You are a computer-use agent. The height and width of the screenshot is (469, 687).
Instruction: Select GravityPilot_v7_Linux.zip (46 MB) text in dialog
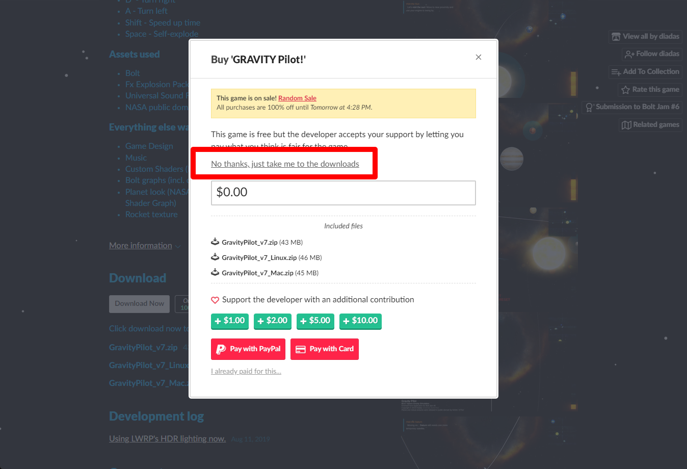click(272, 257)
